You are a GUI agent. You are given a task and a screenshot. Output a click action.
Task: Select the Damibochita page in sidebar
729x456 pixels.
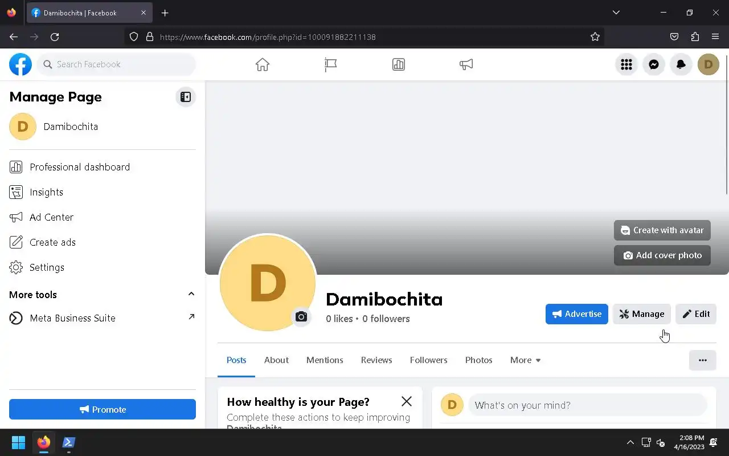tap(103, 127)
